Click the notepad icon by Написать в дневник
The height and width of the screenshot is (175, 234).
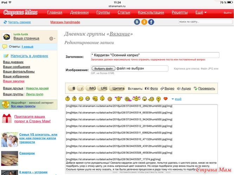(x=6, y=56)
